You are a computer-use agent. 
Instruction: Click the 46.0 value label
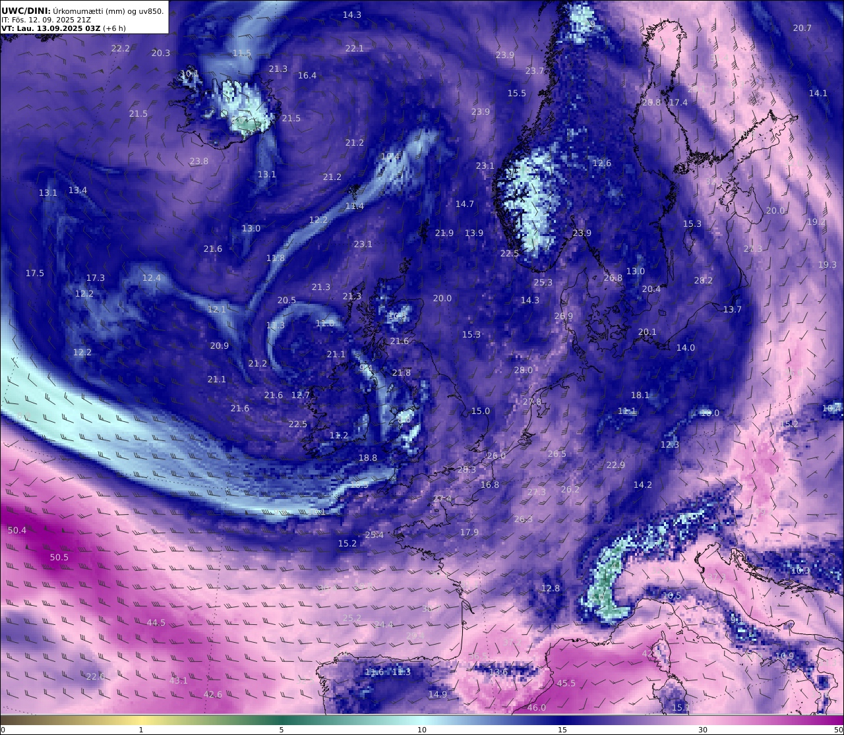[537, 707]
